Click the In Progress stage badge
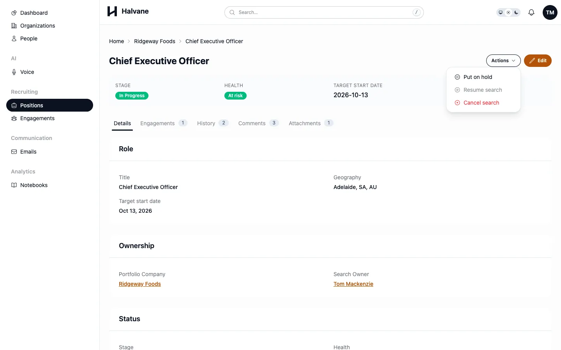The image size is (561, 350). tap(132, 96)
